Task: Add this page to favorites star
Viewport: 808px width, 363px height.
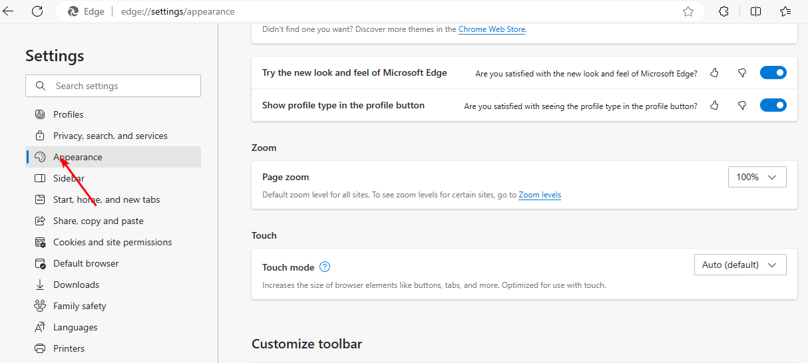Action: point(688,11)
